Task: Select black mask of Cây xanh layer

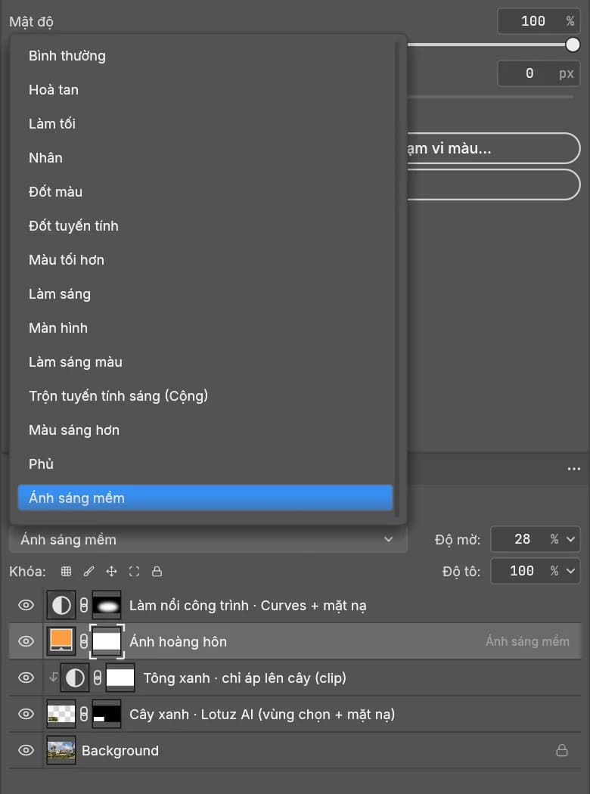Action: point(107,714)
